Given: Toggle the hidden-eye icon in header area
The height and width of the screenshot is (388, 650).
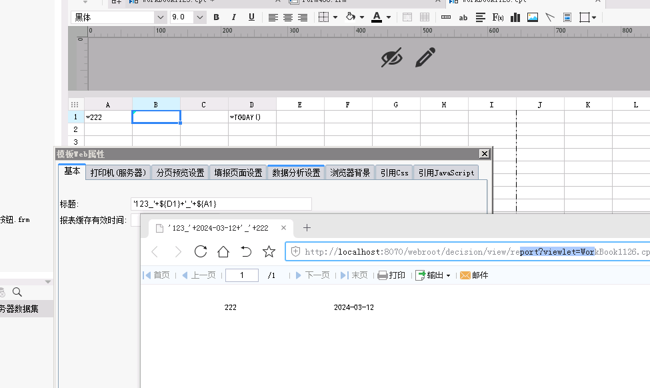Looking at the screenshot, I should point(391,57).
